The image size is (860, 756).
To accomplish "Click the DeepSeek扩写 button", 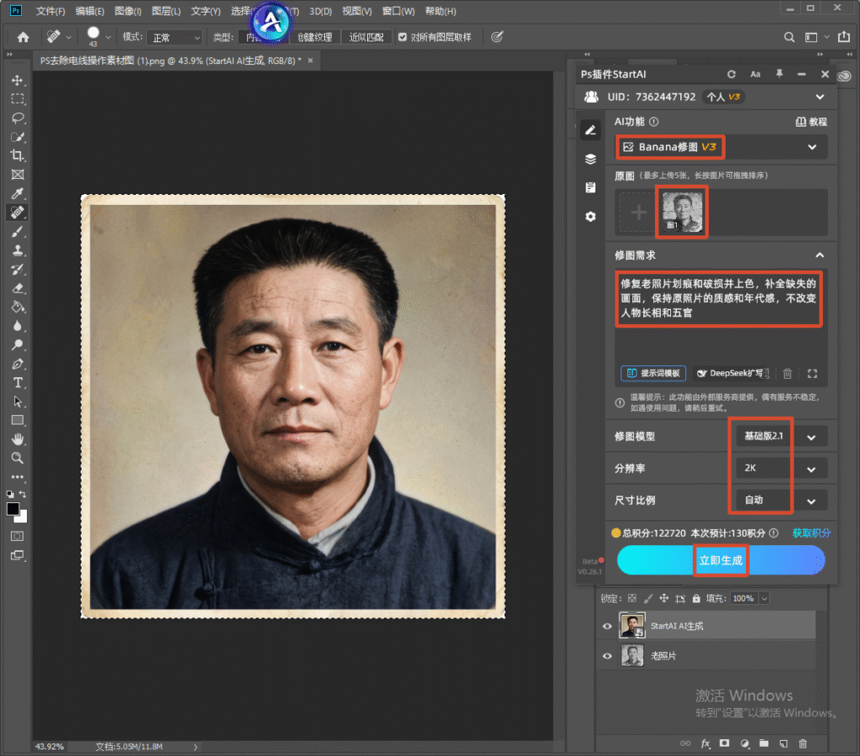I will coord(732,373).
